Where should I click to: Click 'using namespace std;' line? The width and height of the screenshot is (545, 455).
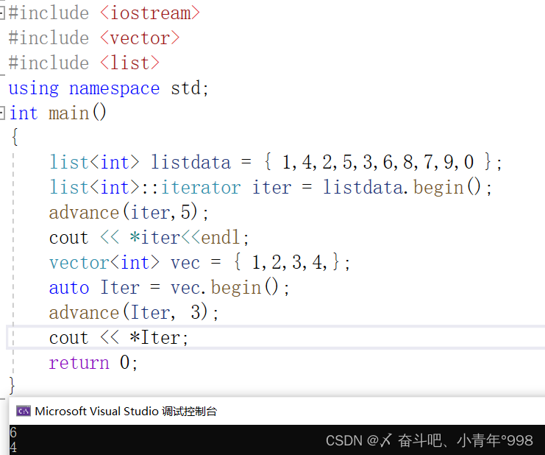point(108,88)
